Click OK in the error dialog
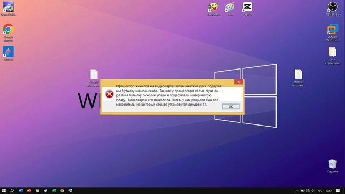The width and height of the screenshot is (345, 194). click(x=231, y=107)
